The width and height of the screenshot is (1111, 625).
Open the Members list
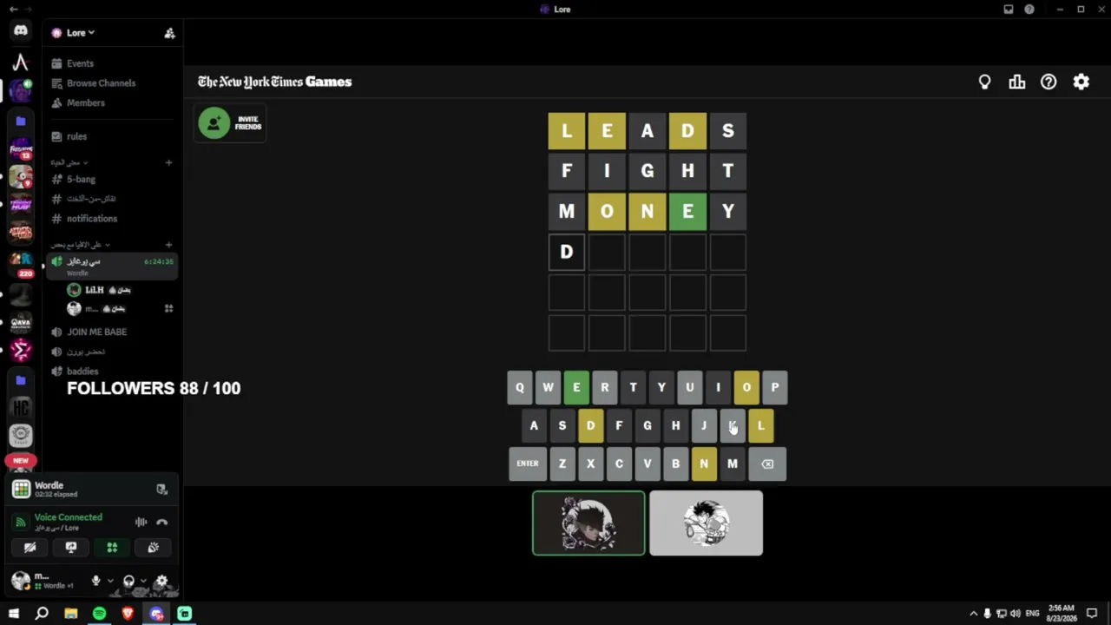113,102
